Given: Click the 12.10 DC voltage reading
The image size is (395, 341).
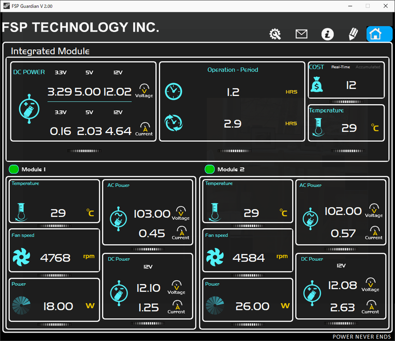Looking at the screenshot, I should (149, 288).
